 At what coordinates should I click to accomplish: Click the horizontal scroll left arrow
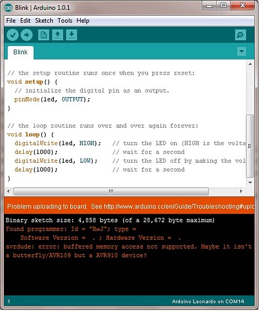(x=8, y=191)
